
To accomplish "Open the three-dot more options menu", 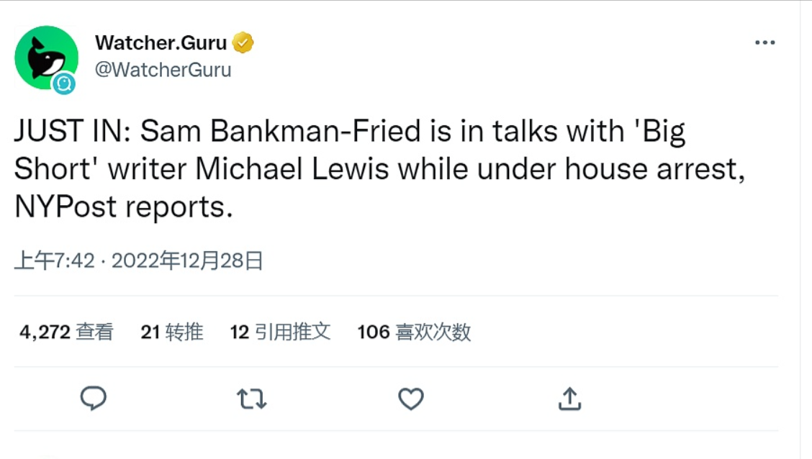I will coord(764,43).
